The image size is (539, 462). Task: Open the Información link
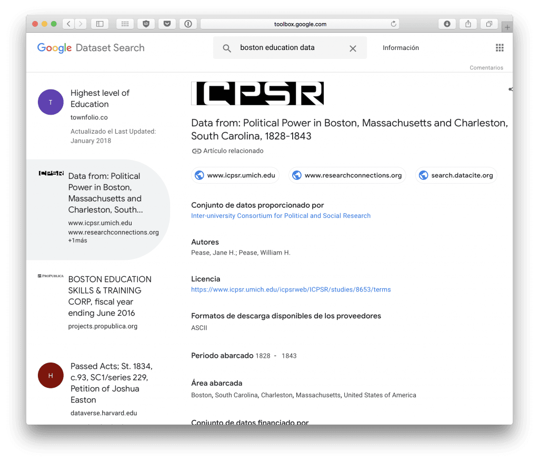401,48
